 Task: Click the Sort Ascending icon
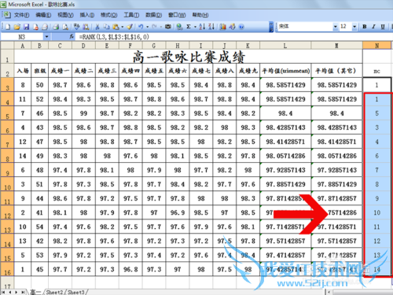tap(202, 27)
